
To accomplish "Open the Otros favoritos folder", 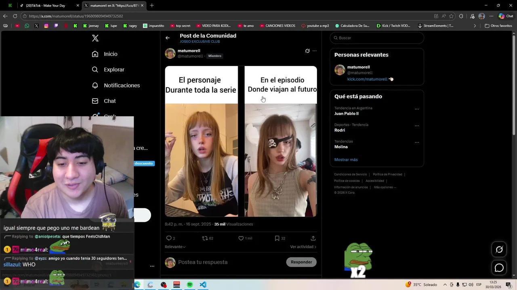I will click(498, 26).
